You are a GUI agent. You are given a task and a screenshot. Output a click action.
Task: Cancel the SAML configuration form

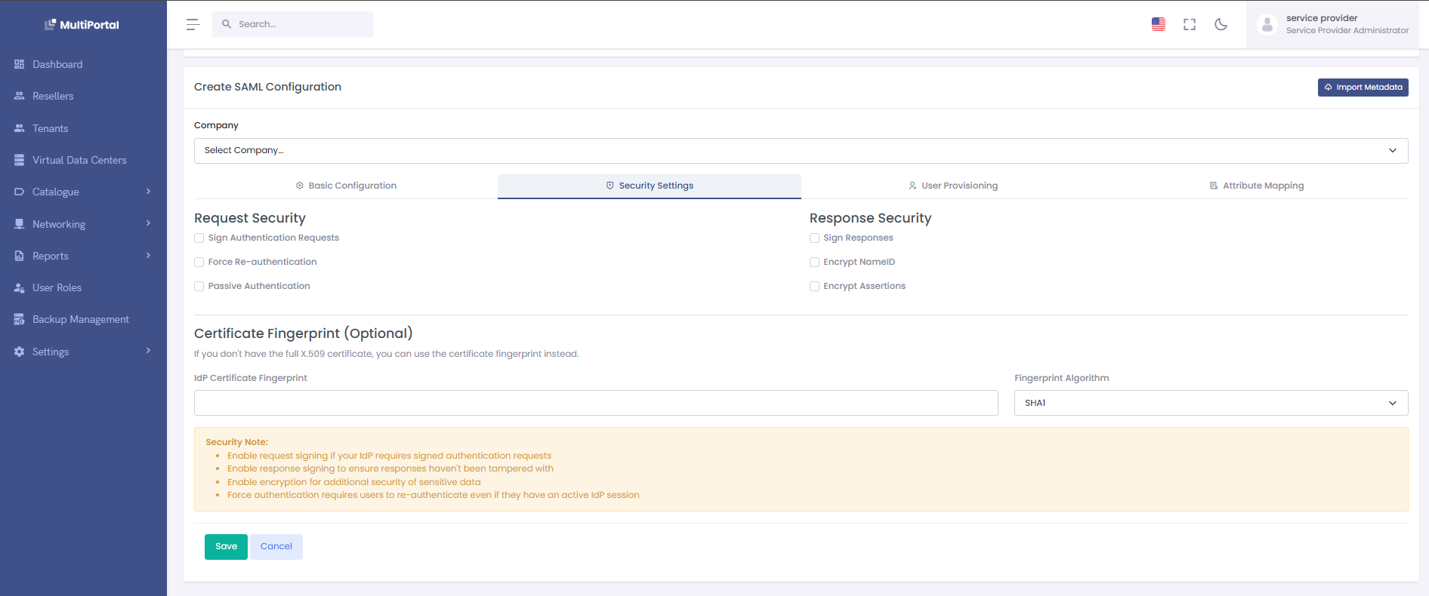[x=276, y=547]
